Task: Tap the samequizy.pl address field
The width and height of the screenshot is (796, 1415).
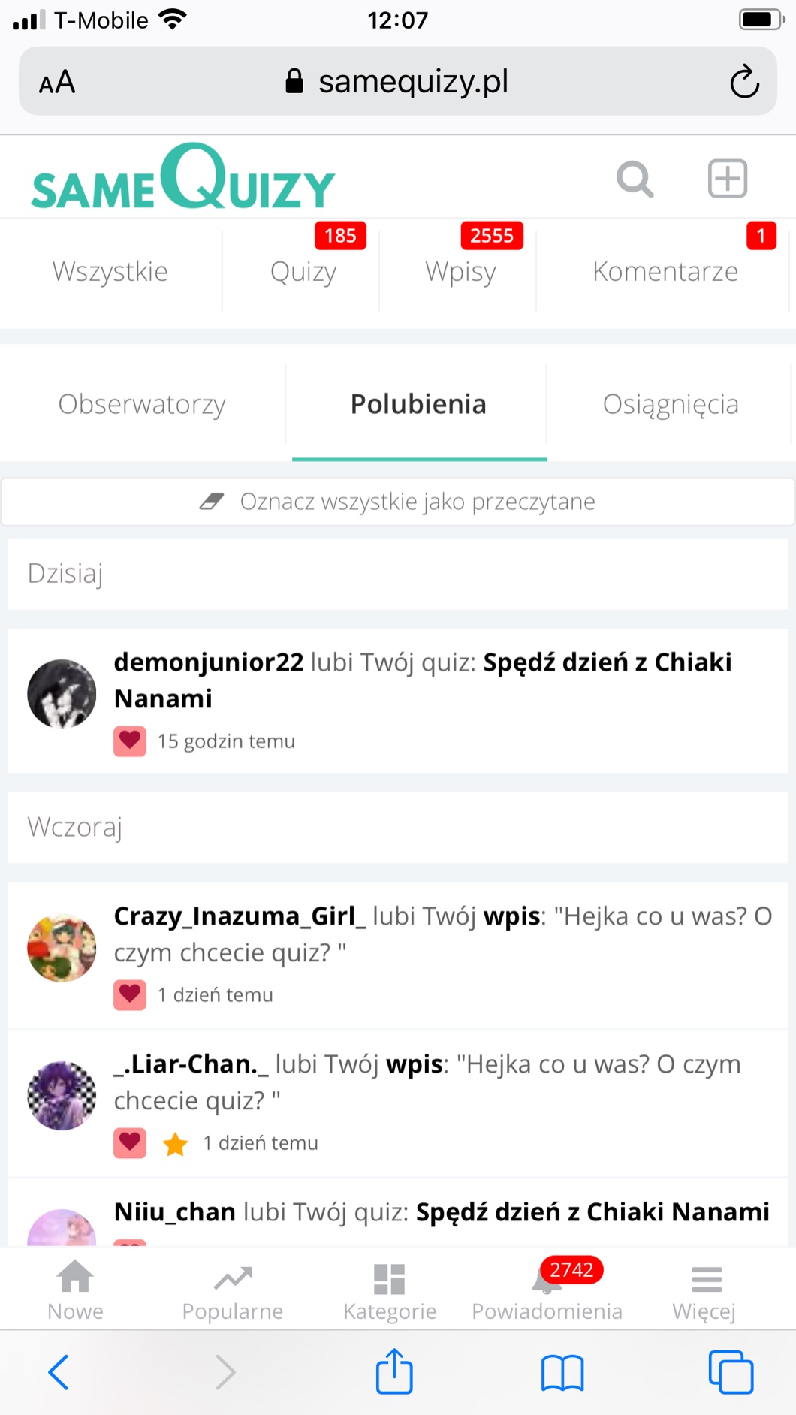Action: [398, 81]
